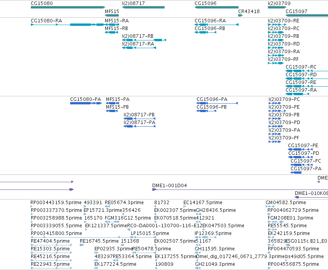Click EST GH28436.5prime
The width and height of the screenshot is (328, 270).
(x=216, y=210)
